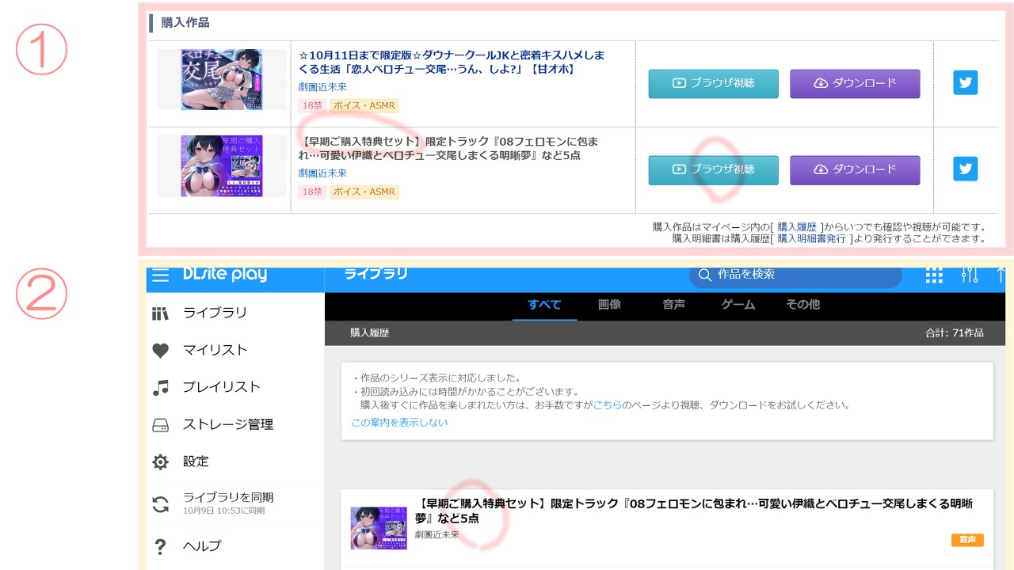Click the ライブラリ books icon in the sidebar

coord(161,313)
